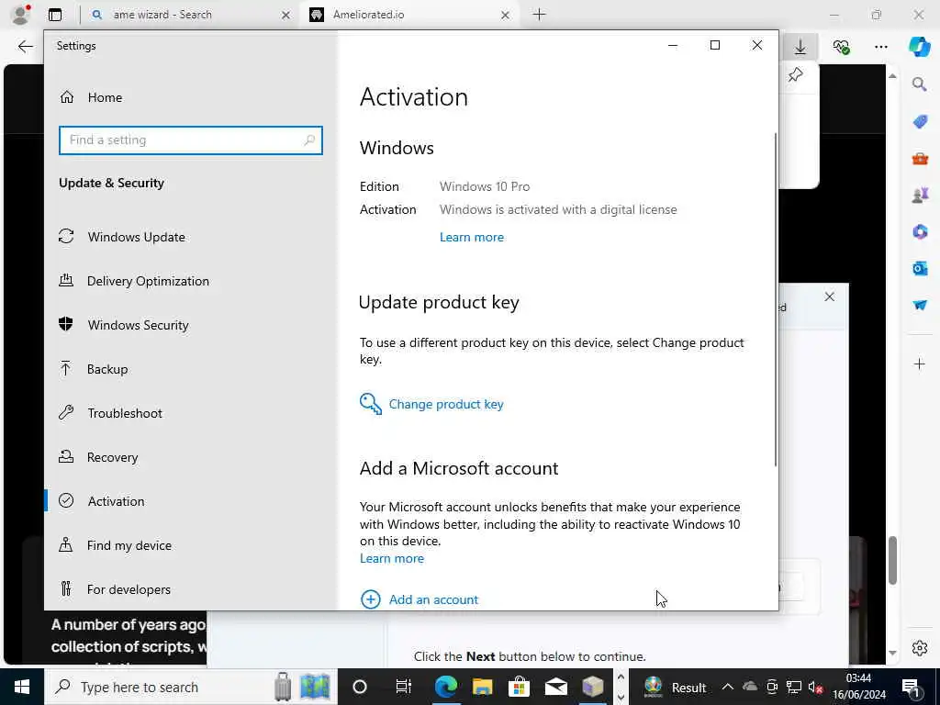
Task: Click Result news widget on taskbar
Action: [675, 687]
